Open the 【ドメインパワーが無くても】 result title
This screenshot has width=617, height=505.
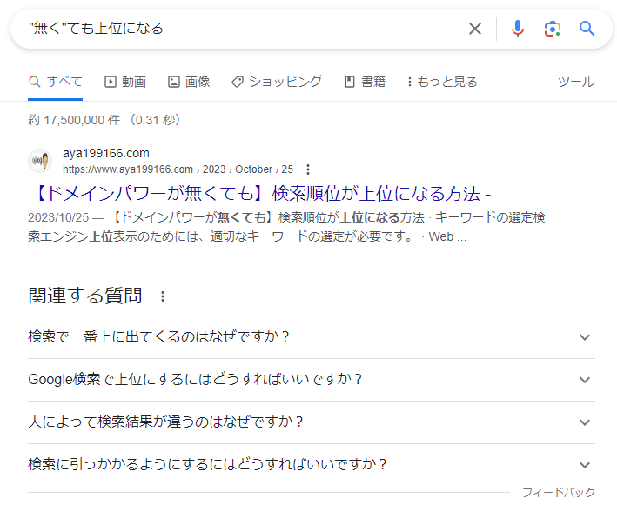[260, 193]
